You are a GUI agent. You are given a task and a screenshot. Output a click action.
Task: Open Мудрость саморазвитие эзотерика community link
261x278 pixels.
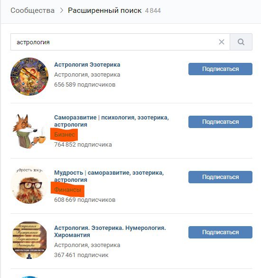[x=109, y=176]
